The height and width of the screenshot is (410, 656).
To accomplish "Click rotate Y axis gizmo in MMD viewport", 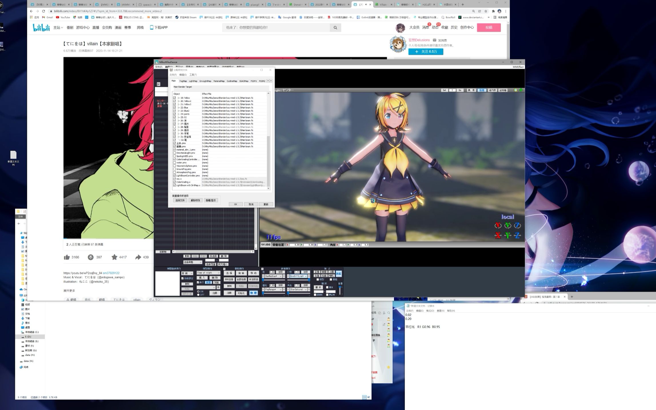I will click(x=508, y=226).
